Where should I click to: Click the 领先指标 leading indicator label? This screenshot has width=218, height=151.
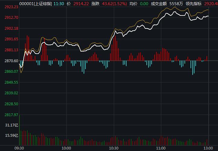[x=194, y=3]
